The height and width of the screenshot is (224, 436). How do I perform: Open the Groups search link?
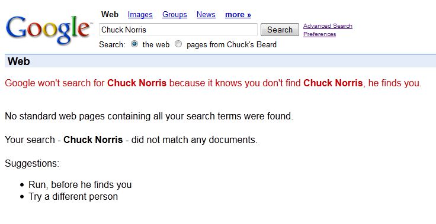click(175, 15)
